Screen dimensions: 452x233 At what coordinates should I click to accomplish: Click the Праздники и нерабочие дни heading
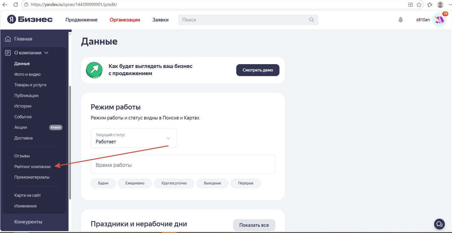[x=139, y=224]
